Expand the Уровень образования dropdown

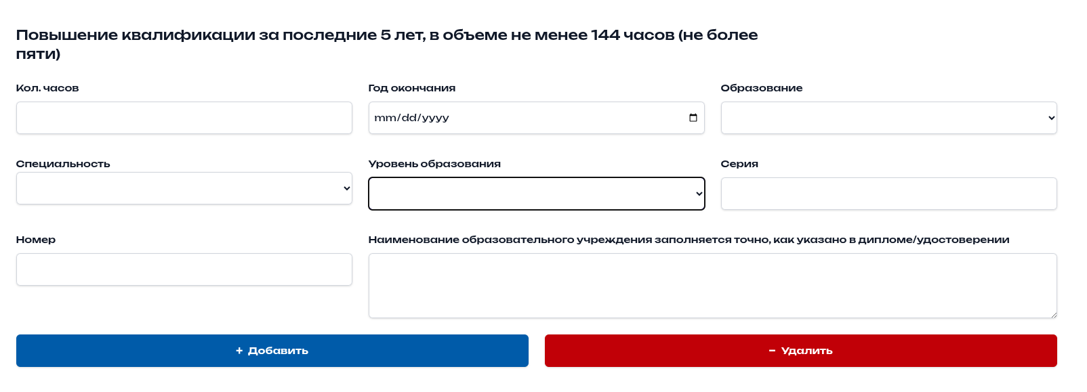pos(536,194)
